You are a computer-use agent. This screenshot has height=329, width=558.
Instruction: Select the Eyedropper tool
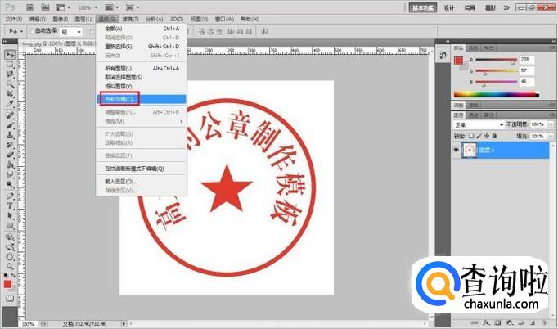(10, 104)
